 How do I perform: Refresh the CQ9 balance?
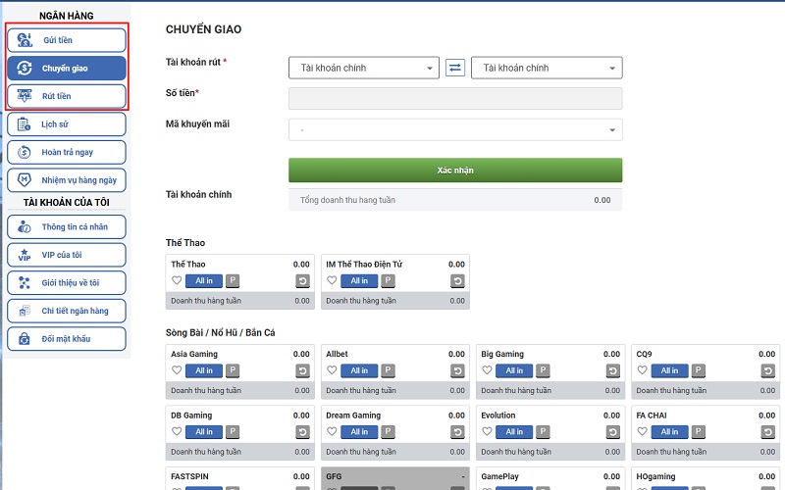click(768, 371)
